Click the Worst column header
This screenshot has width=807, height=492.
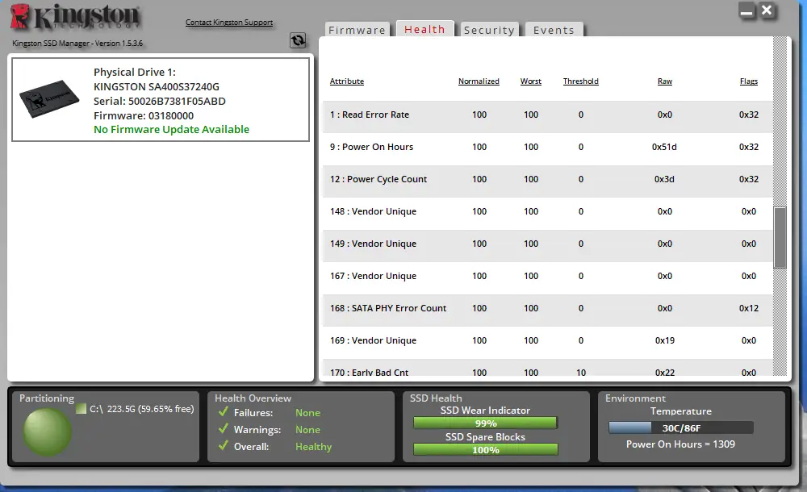(x=531, y=81)
